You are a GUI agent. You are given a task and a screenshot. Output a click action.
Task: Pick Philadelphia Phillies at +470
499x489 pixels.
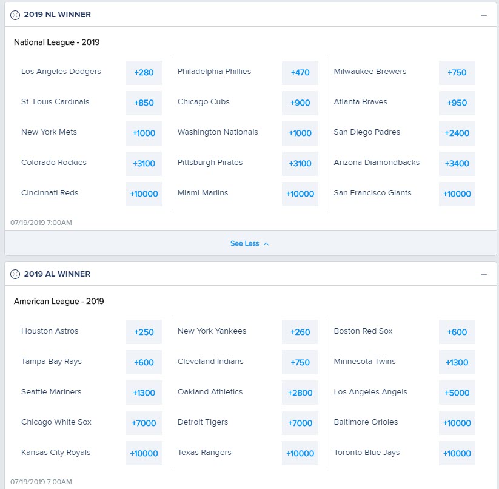pos(300,73)
